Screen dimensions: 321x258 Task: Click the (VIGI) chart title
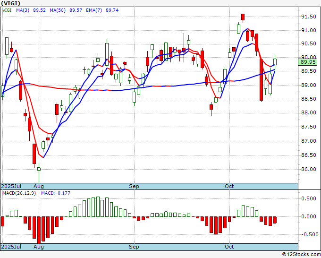pos(11,3)
